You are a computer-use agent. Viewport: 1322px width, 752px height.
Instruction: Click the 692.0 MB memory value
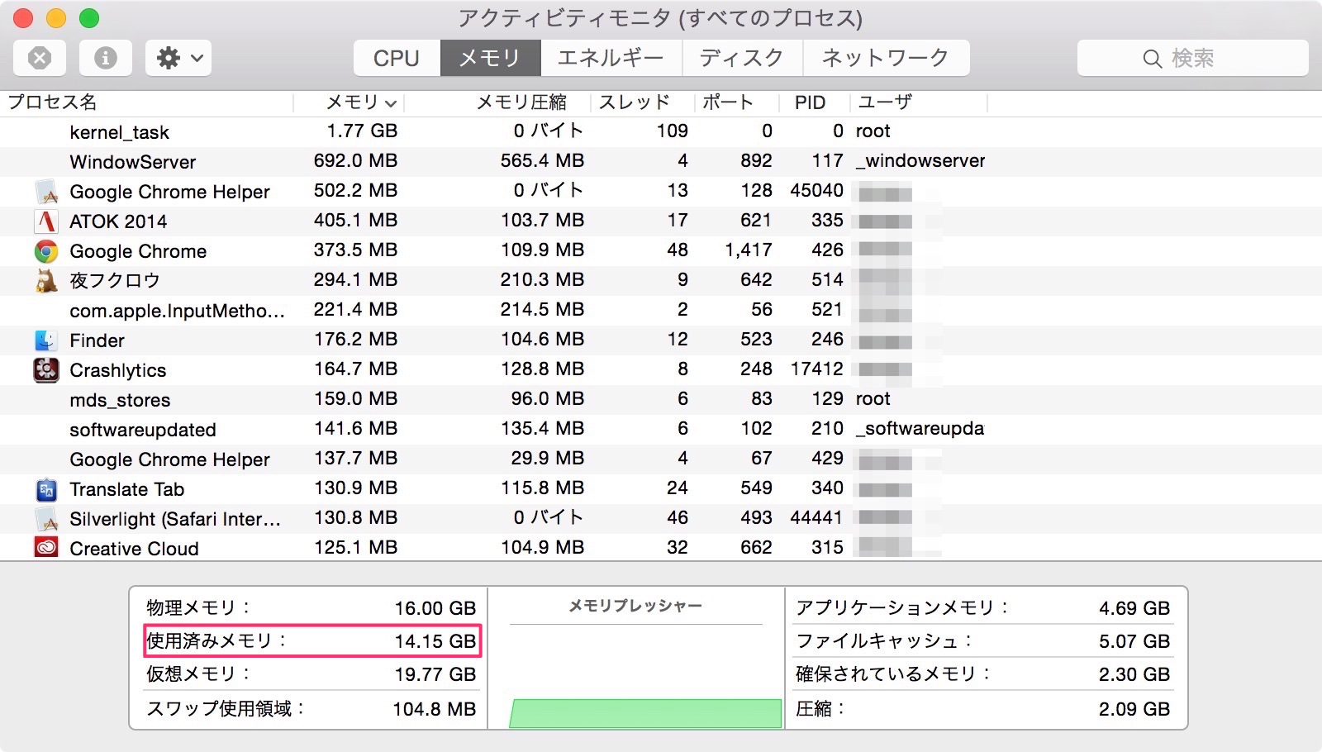point(355,160)
